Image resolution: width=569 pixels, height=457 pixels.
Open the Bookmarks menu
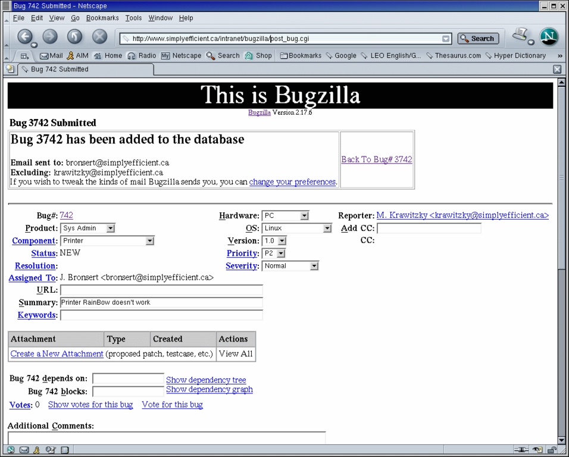pyautogui.click(x=102, y=18)
